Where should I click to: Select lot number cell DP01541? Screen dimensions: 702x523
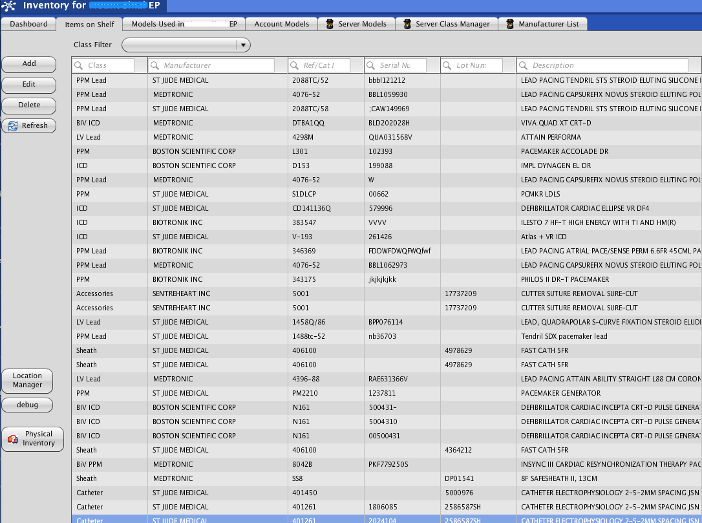coord(459,479)
